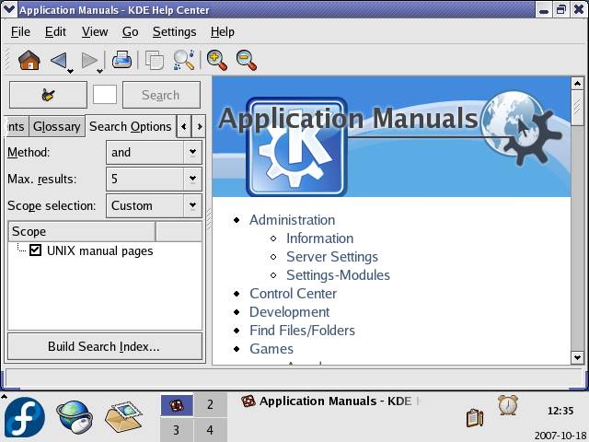Zoom in using the plus magnifier
The width and height of the screenshot is (589, 442).
click(216, 61)
